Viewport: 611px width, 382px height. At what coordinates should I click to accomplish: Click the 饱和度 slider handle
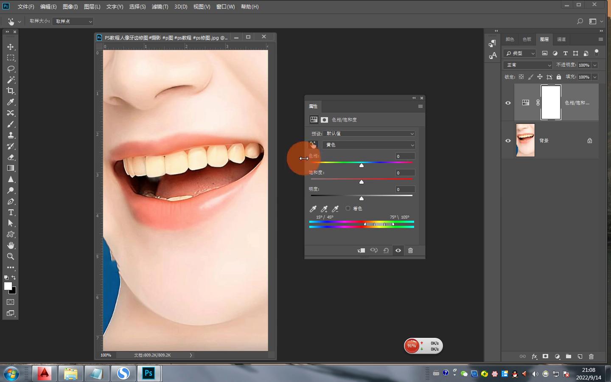(362, 182)
